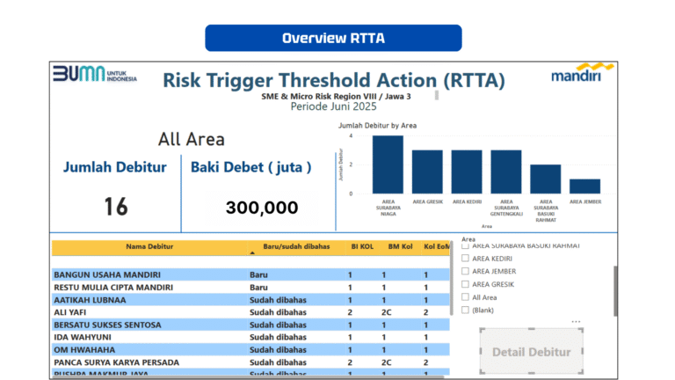Tick the AREA JEMBER filter checkbox
The width and height of the screenshot is (675, 380).
pos(466,271)
